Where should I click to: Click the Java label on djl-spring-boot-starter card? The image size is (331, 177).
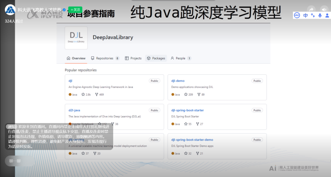point(176,124)
